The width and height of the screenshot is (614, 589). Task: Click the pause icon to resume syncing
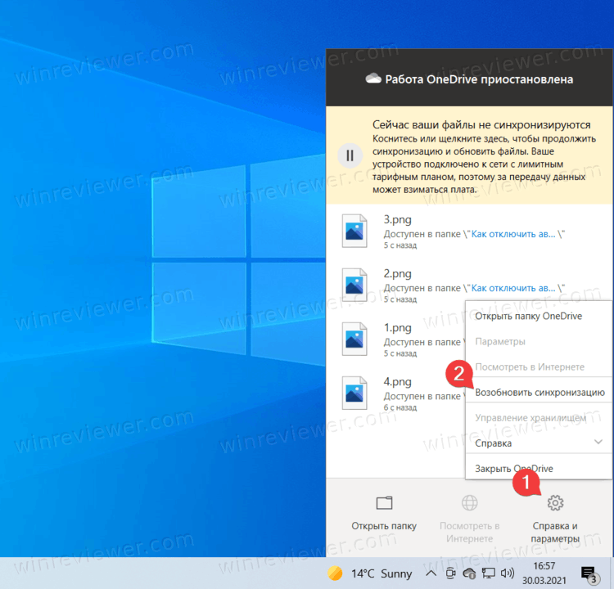pyautogui.click(x=350, y=155)
